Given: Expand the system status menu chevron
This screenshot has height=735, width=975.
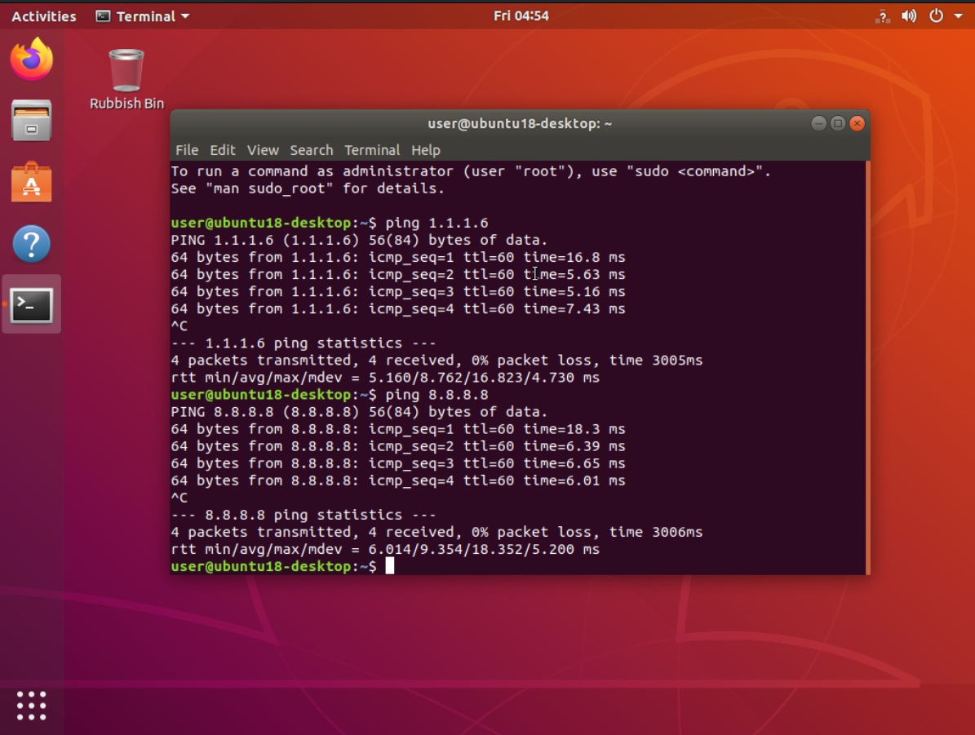Looking at the screenshot, I should coord(958,15).
